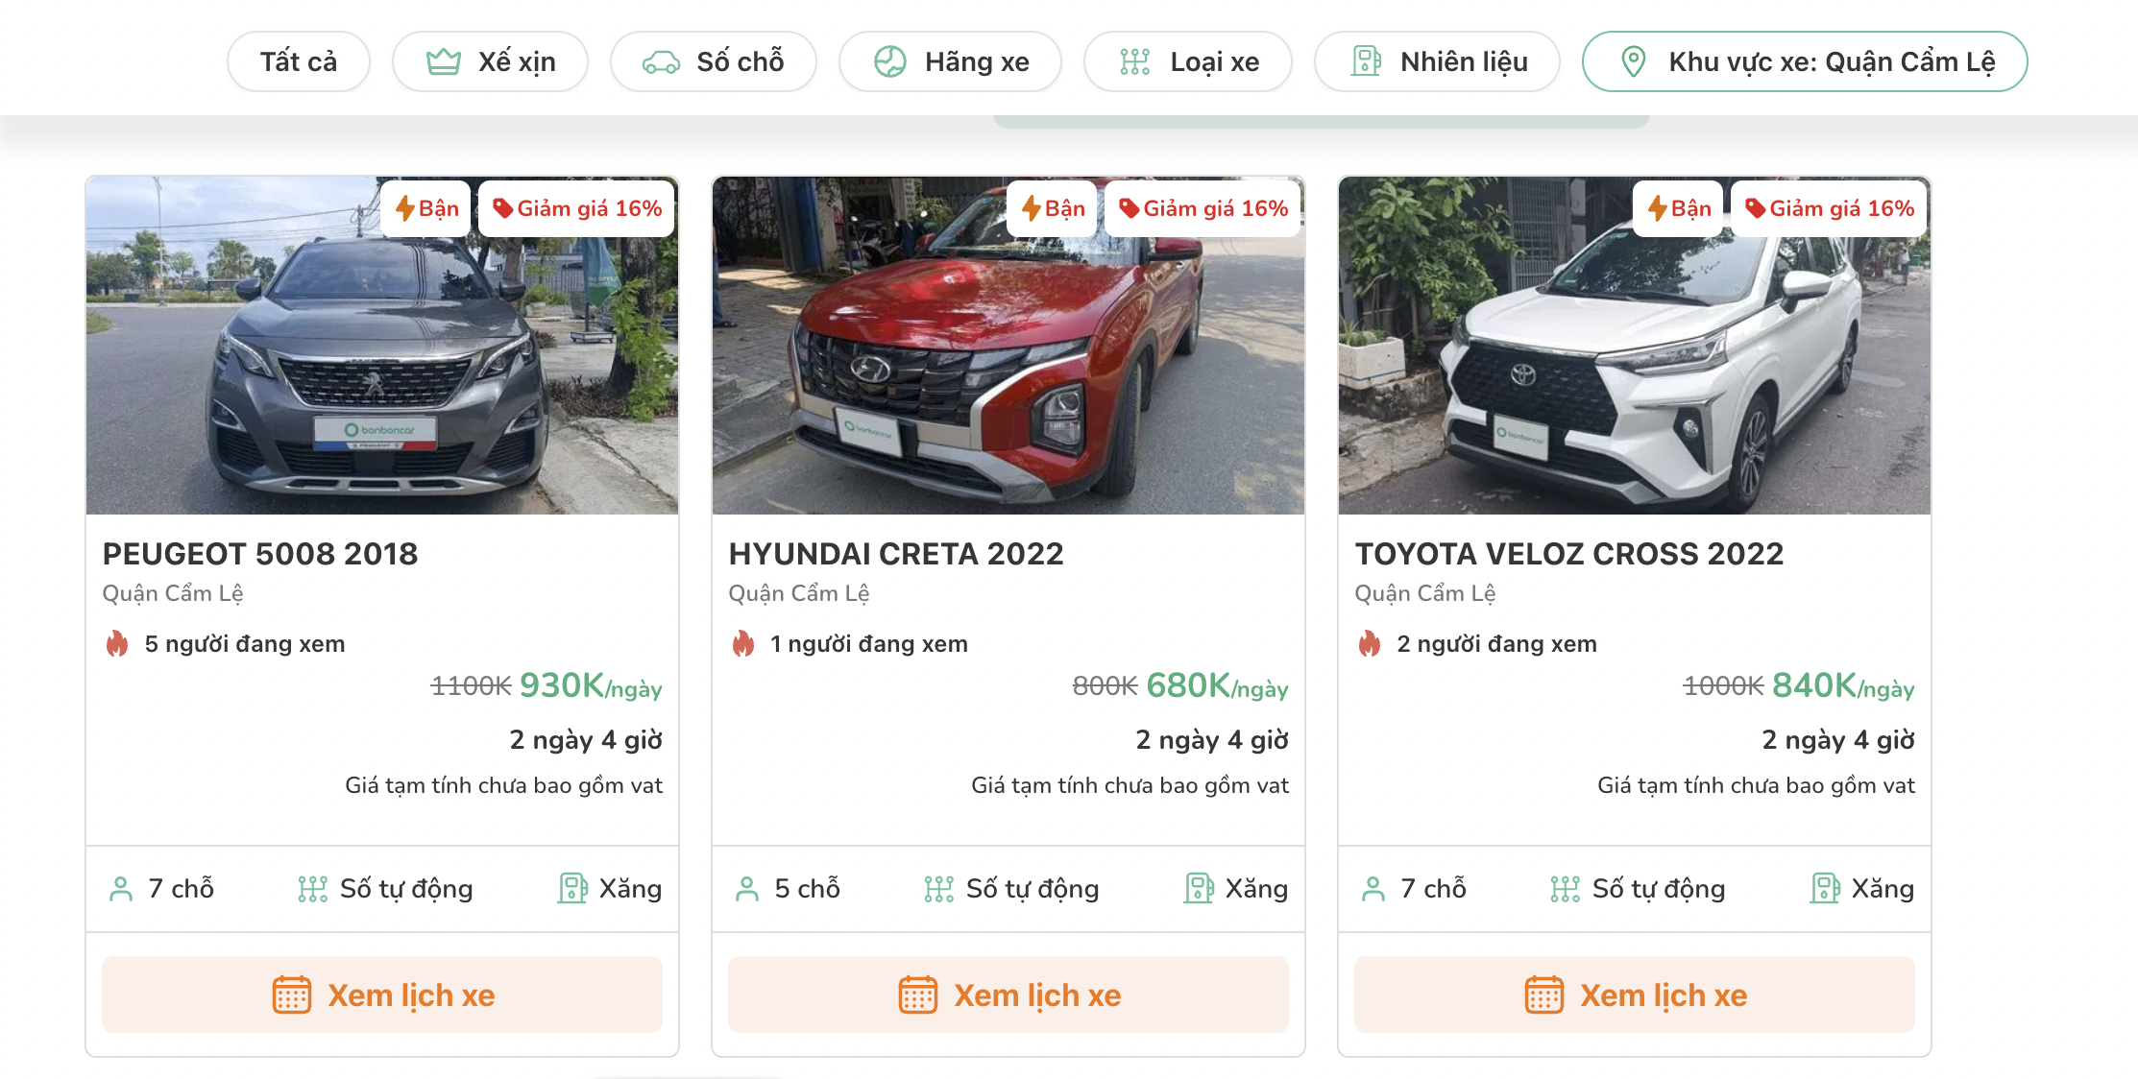Click the person icon on Toyota 7 chỗ
Viewport: 2138px width, 1079px height.
point(1373,889)
